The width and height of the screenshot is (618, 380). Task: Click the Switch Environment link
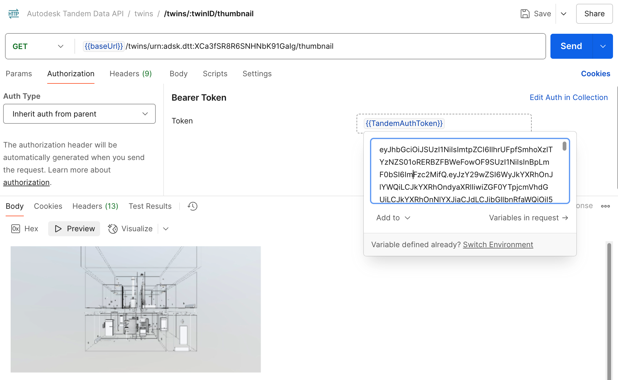[x=498, y=245]
